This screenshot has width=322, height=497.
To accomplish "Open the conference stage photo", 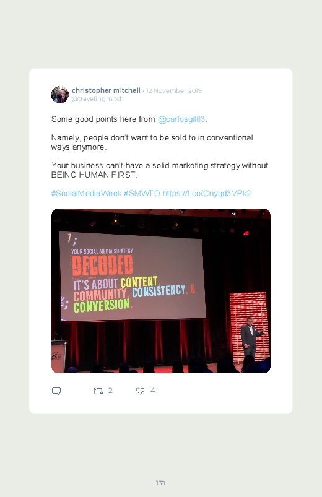I will coord(161,291).
